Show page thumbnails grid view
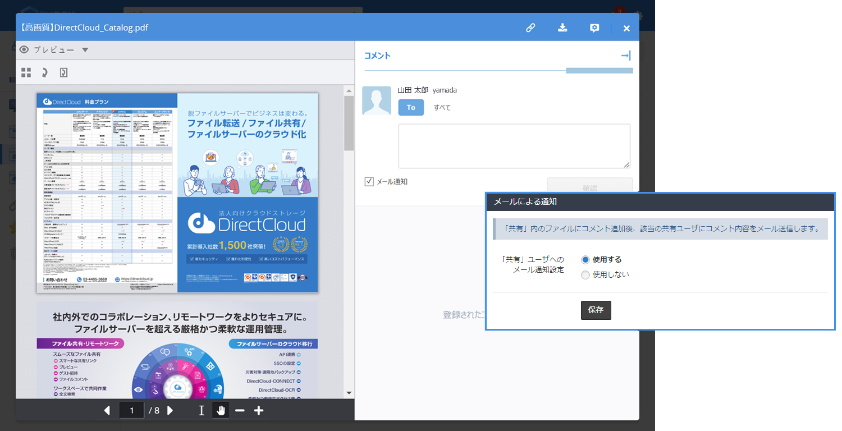The image size is (842, 431). pos(26,72)
